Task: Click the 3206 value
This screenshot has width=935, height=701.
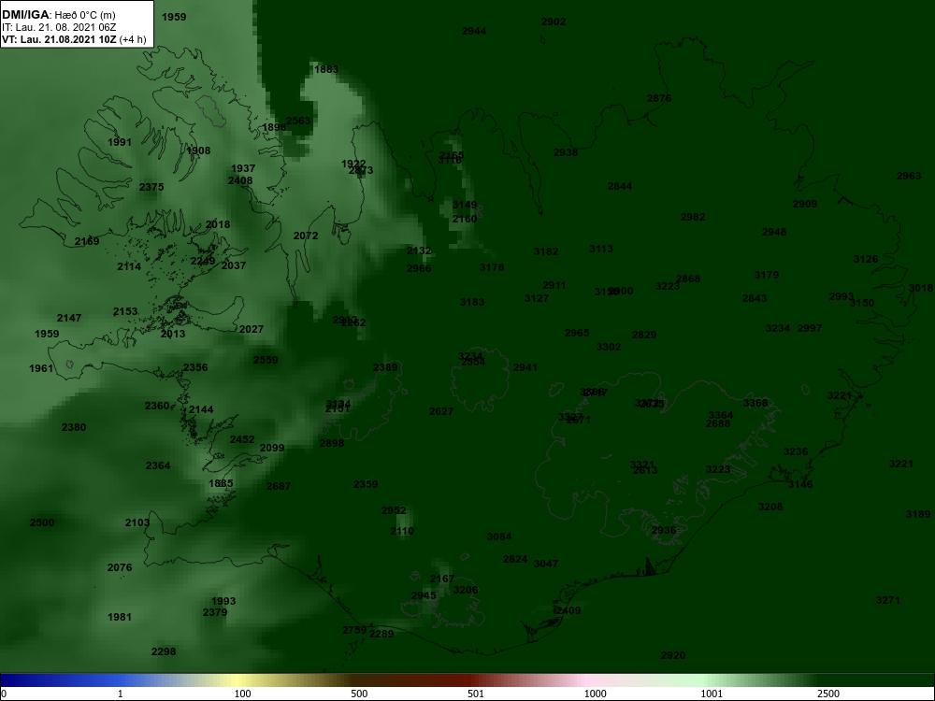Action: [x=466, y=590]
